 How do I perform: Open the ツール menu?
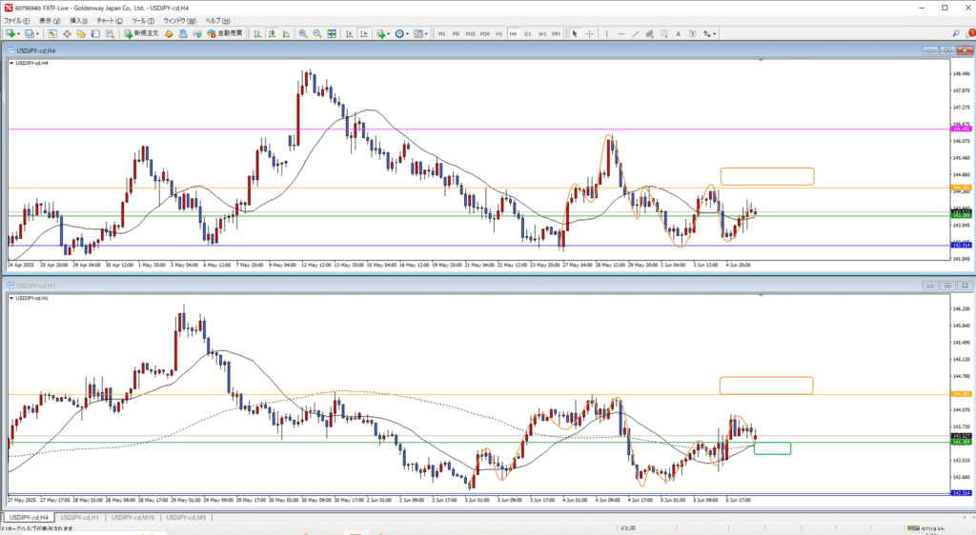(x=143, y=21)
